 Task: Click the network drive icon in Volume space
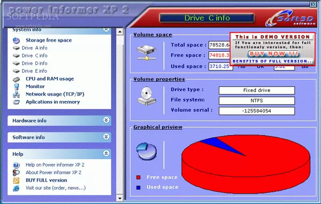point(147,53)
